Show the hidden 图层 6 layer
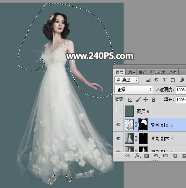This screenshot has height=188, width=186. 118,111
